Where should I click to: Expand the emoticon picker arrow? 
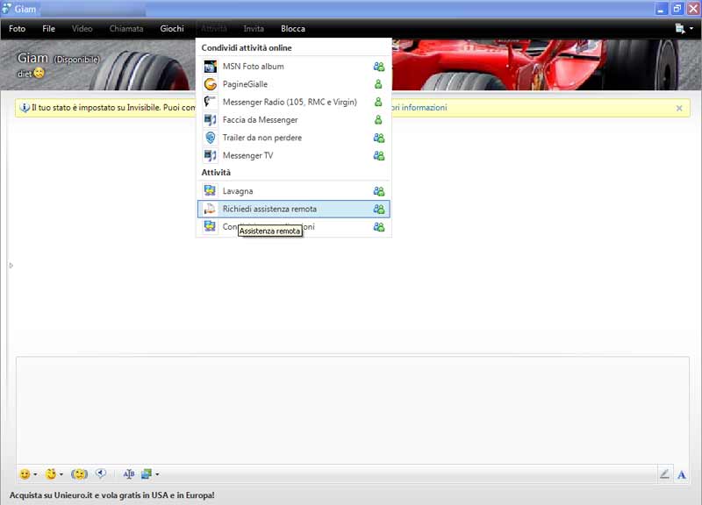coord(35,474)
